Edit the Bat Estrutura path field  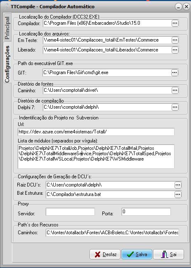[110, 194]
